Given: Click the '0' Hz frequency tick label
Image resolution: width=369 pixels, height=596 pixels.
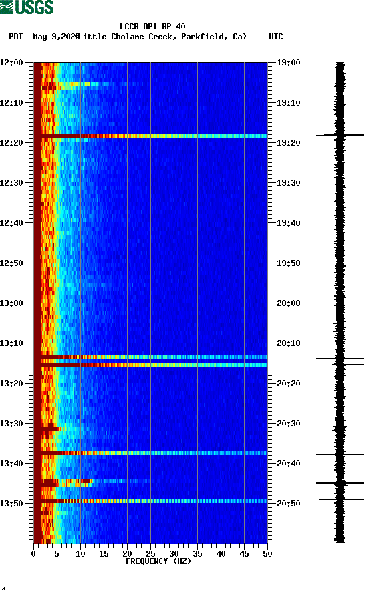Looking at the screenshot, I should [33, 554].
